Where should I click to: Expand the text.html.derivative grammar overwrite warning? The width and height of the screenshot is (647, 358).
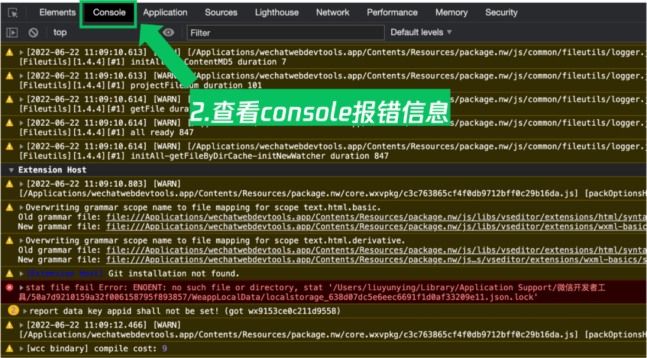tap(22, 241)
